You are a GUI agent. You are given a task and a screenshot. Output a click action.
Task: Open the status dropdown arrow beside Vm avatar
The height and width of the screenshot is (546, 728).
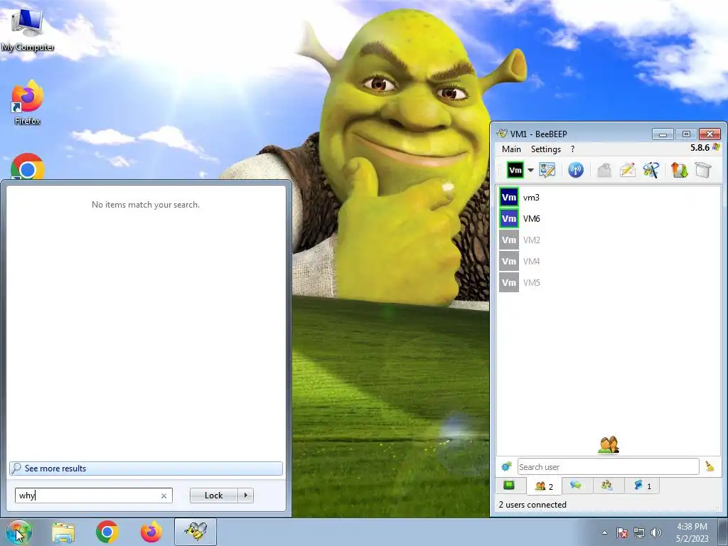click(530, 170)
